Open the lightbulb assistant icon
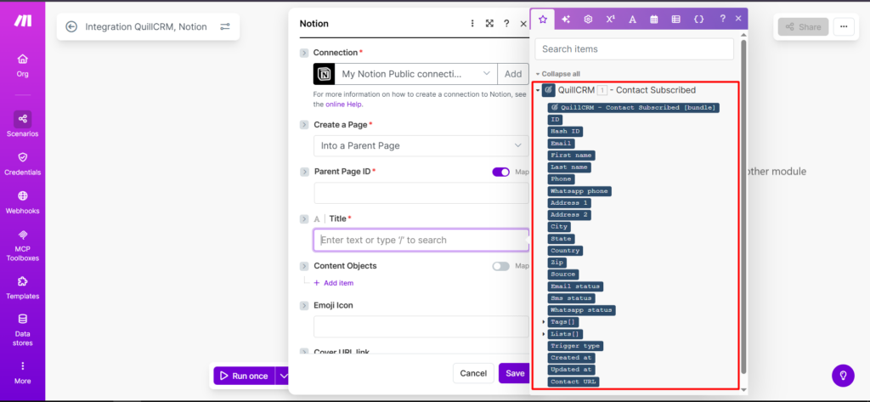The width and height of the screenshot is (870, 402). click(x=842, y=374)
